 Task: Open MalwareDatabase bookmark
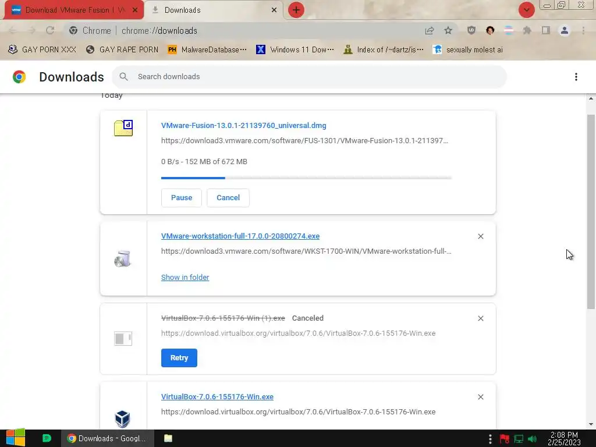point(207,49)
